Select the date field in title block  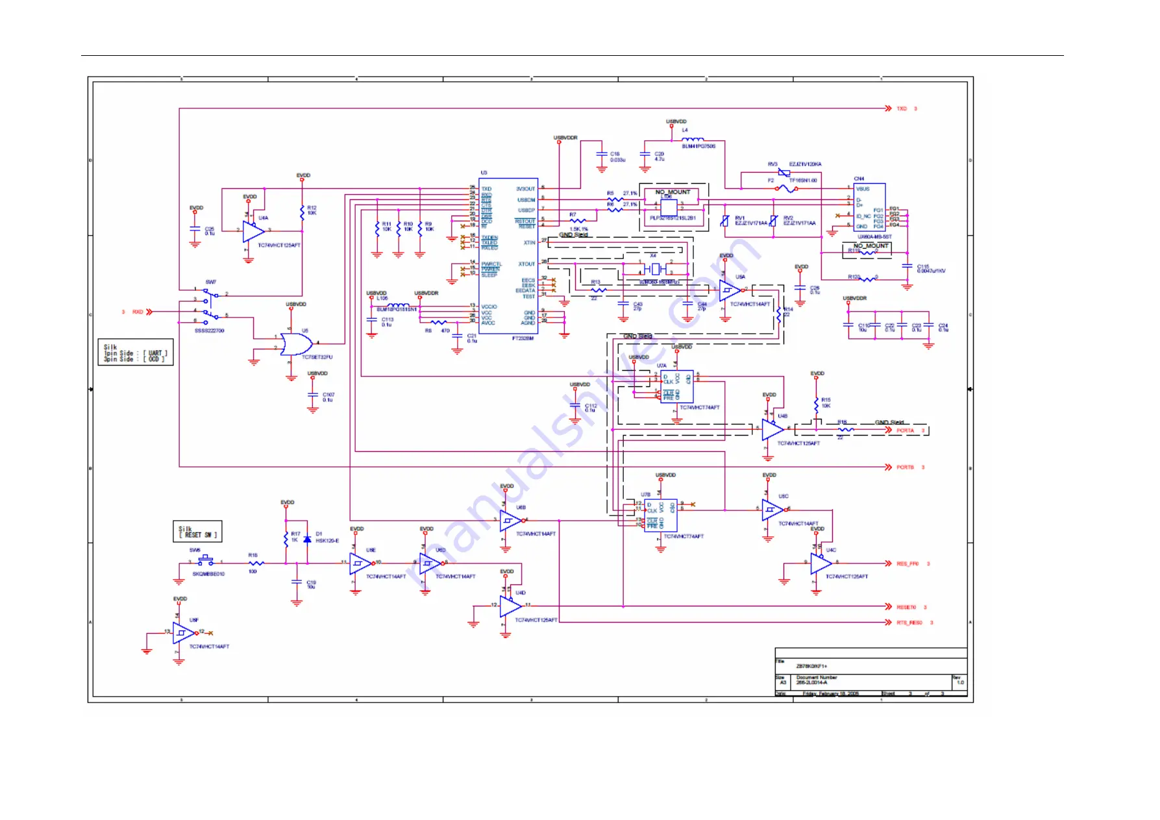831,693
